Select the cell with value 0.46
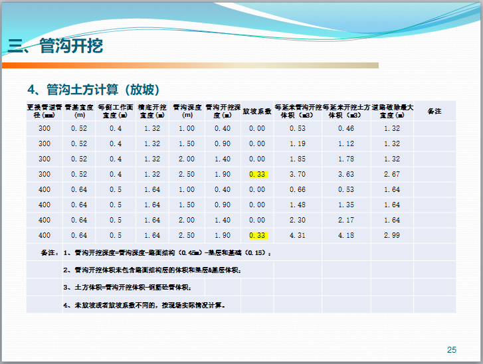This screenshot has height=364, width=483. coord(345,128)
